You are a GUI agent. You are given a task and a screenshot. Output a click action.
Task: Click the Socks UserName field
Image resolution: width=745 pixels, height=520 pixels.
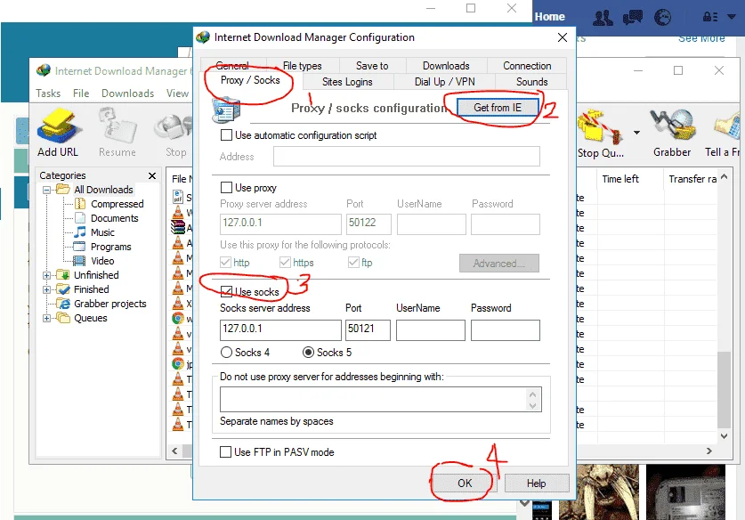coord(431,329)
